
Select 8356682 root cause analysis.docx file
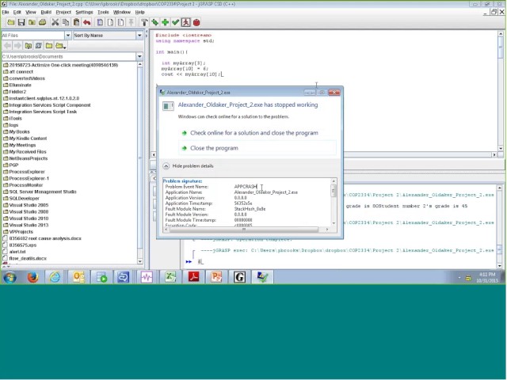click(x=44, y=238)
